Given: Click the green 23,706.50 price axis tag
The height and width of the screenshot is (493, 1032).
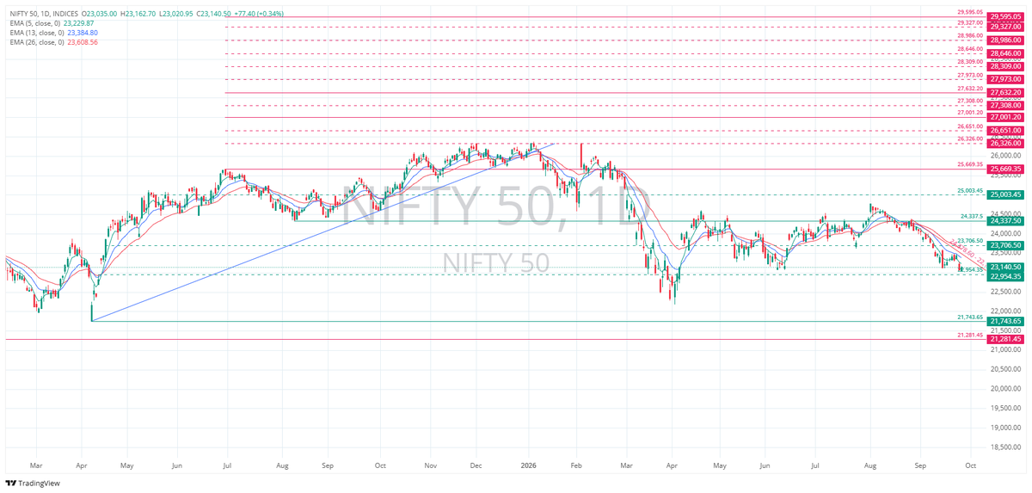Looking at the screenshot, I should pyautogui.click(x=1005, y=245).
